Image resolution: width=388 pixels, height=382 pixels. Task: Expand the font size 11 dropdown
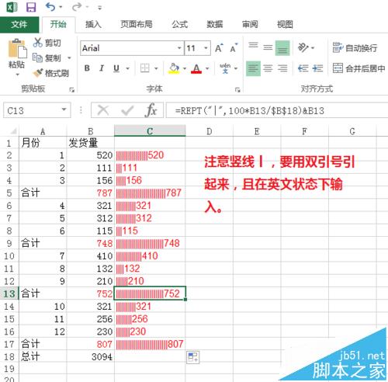pos(206,48)
